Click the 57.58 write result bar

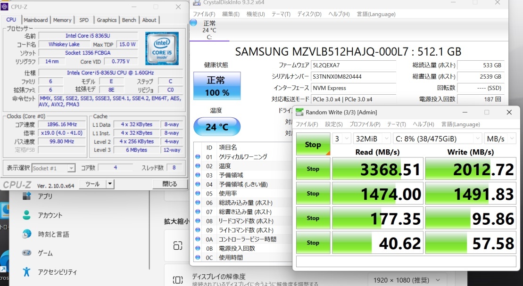click(x=471, y=243)
